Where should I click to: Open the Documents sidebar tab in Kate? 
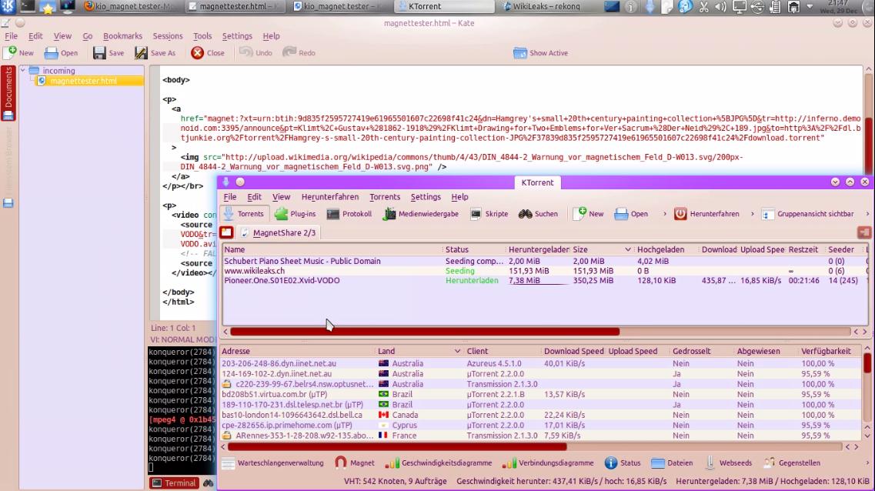(x=8, y=92)
